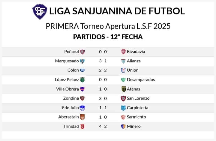Click the Minero team crest
This screenshot has width=216, height=141.
123,126
